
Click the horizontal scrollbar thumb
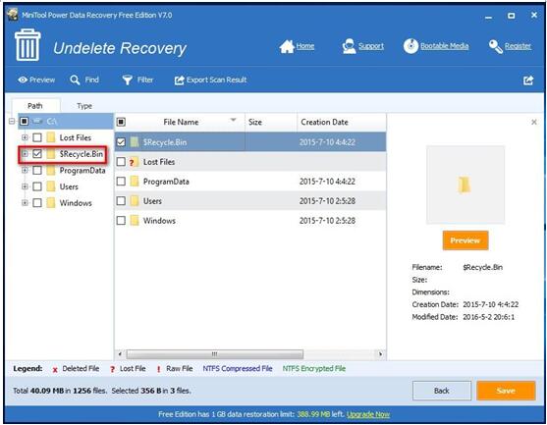click(214, 354)
